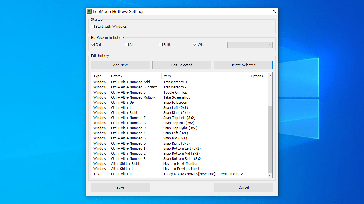Sort list by Type column header
This screenshot has height=204, width=364.
pos(100,76)
